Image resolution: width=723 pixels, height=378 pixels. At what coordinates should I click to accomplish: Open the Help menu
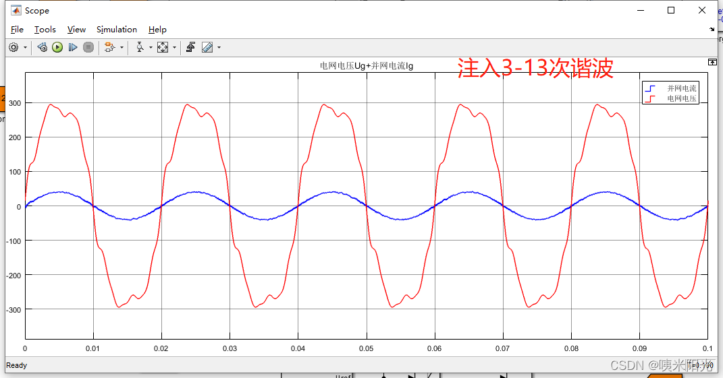(x=157, y=30)
